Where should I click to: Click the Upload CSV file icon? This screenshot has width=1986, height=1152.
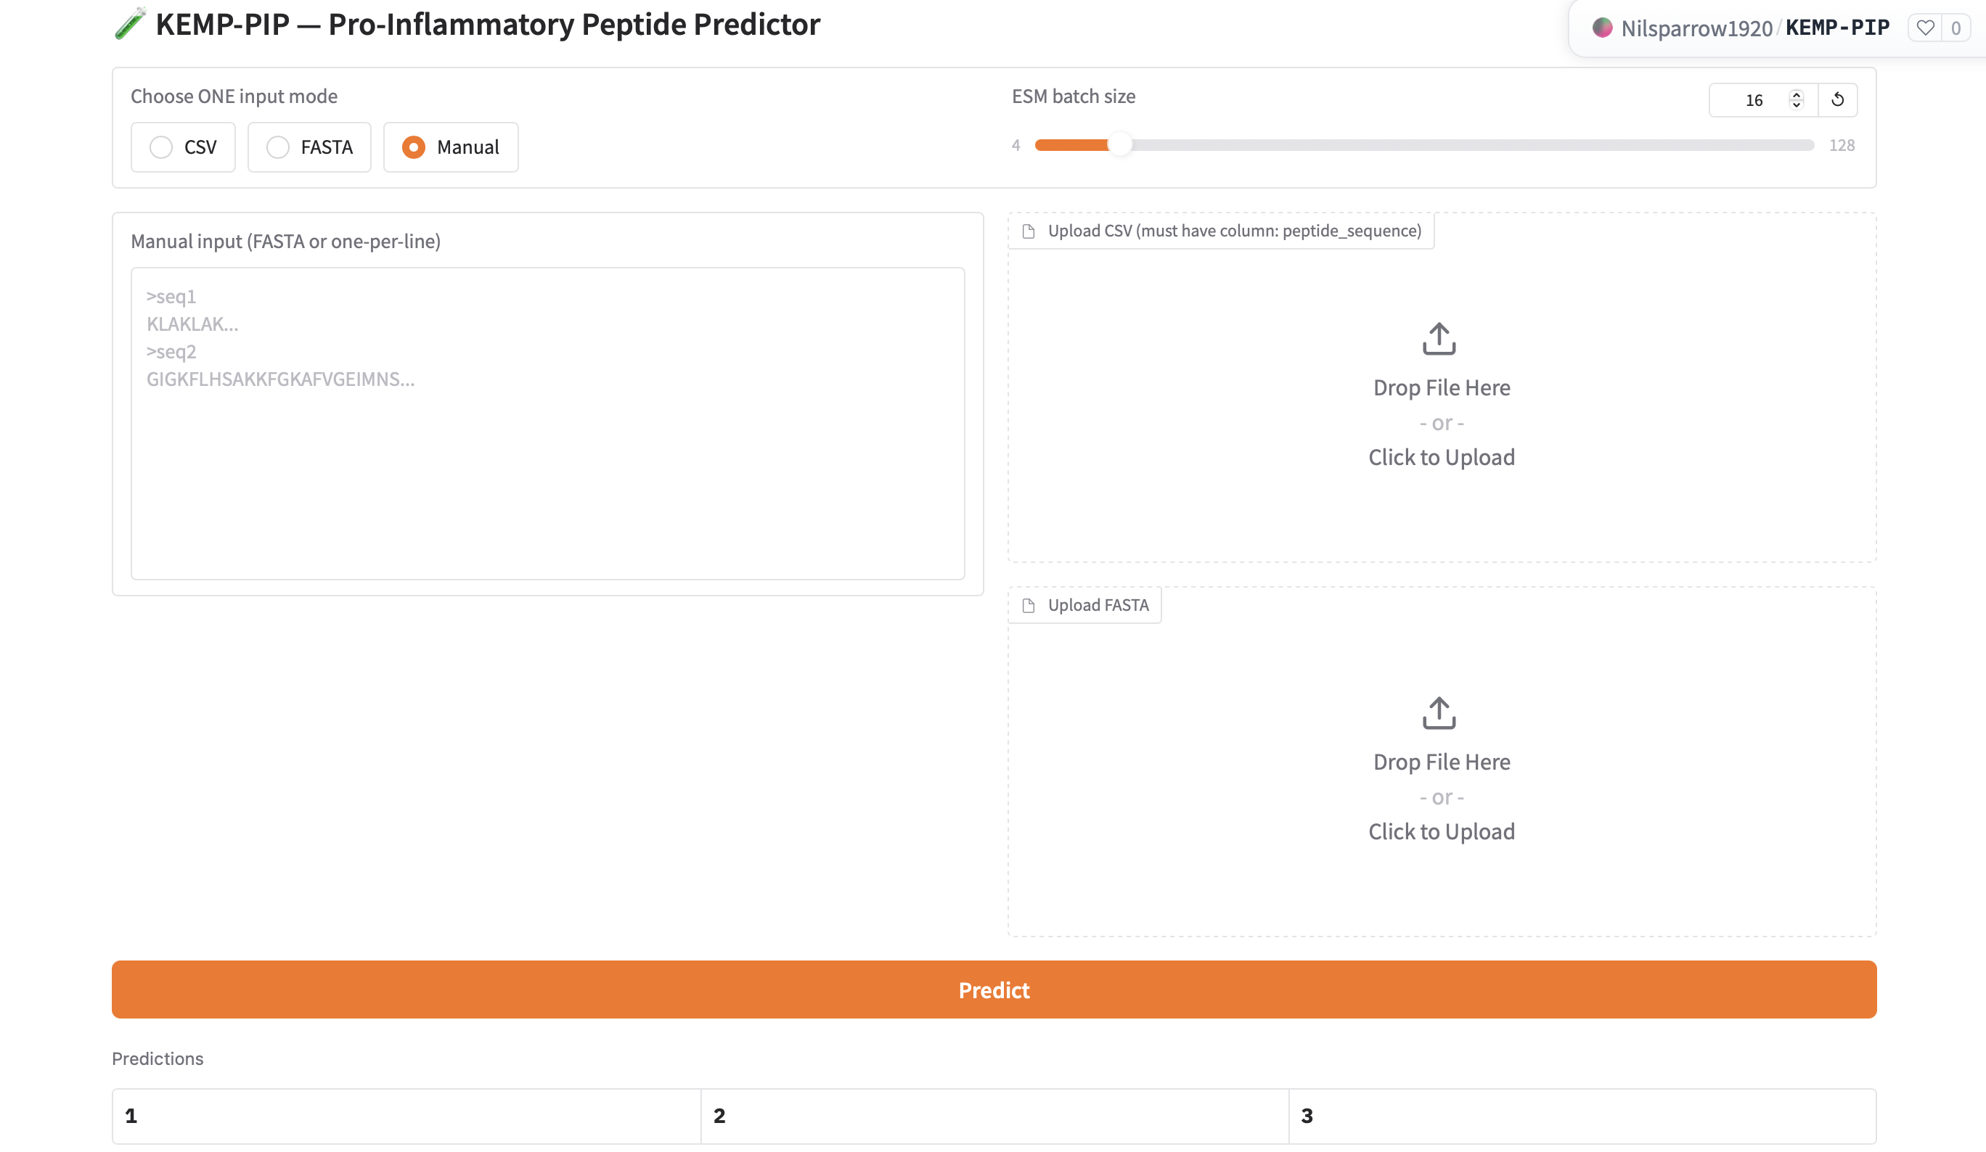point(1029,231)
